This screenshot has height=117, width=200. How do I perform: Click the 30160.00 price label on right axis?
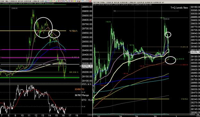(195, 7)
